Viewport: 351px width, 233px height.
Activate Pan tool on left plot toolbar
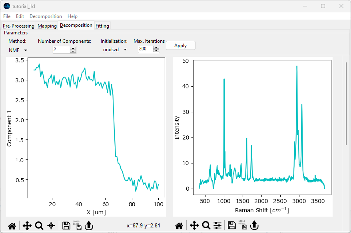click(x=27, y=226)
